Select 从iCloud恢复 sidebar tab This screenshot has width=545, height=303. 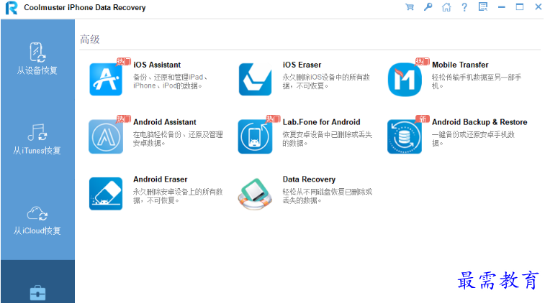(37, 220)
